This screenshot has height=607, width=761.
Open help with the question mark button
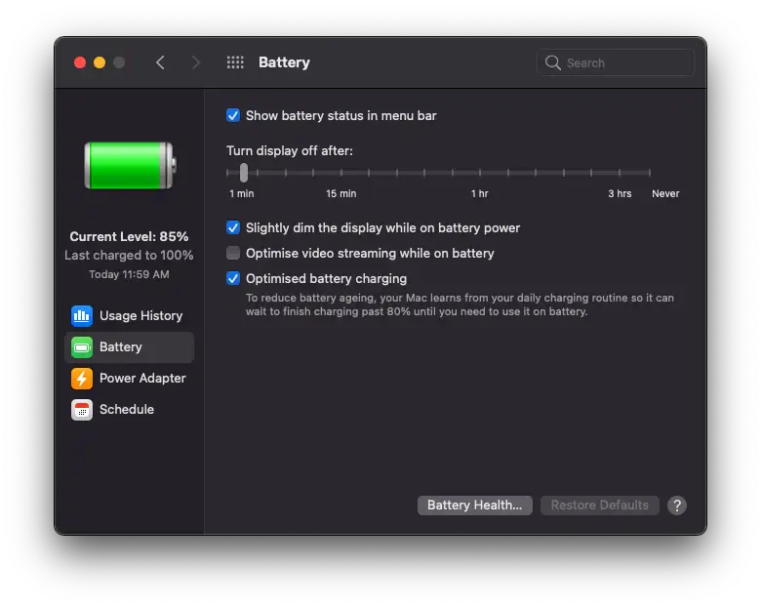(676, 506)
